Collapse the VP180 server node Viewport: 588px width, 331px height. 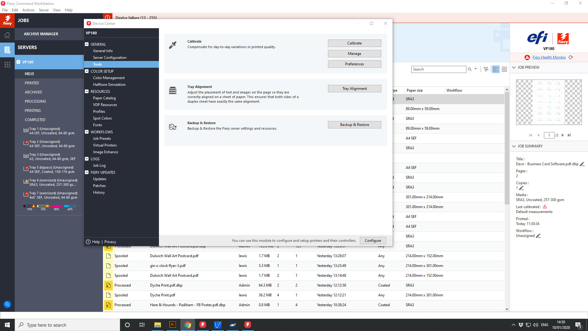pyautogui.click(x=18, y=62)
